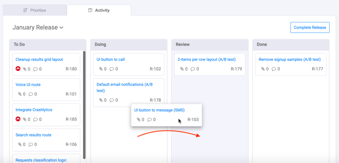Click the attachment paperclip on R-178 card
This screenshot has width=339, height=163.
tap(101, 100)
